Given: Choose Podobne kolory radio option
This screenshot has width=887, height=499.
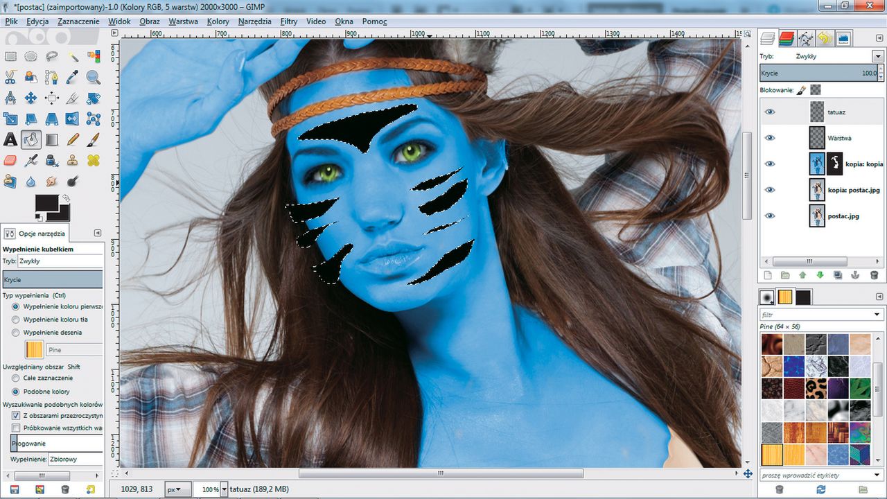Looking at the screenshot, I should (16, 392).
